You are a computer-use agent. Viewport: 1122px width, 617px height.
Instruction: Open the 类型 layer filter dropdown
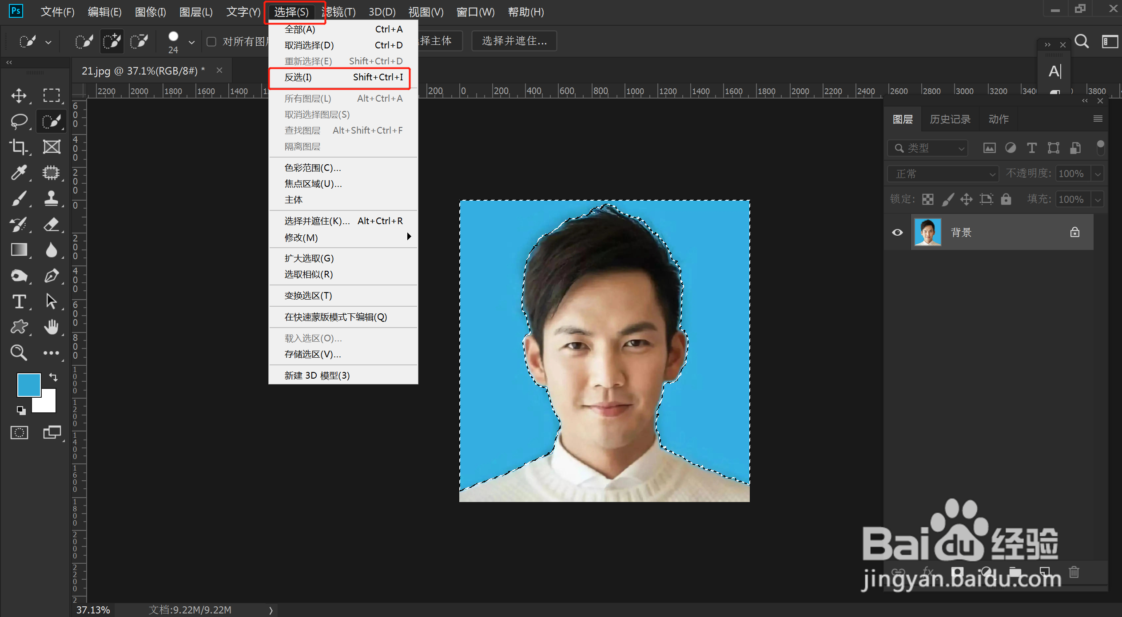pyautogui.click(x=928, y=148)
